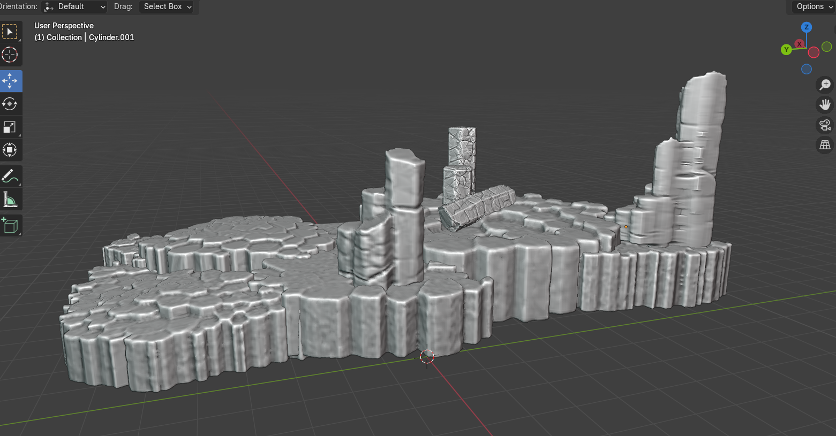
Task: Snap view to the blue Z axis
Action: (807, 27)
